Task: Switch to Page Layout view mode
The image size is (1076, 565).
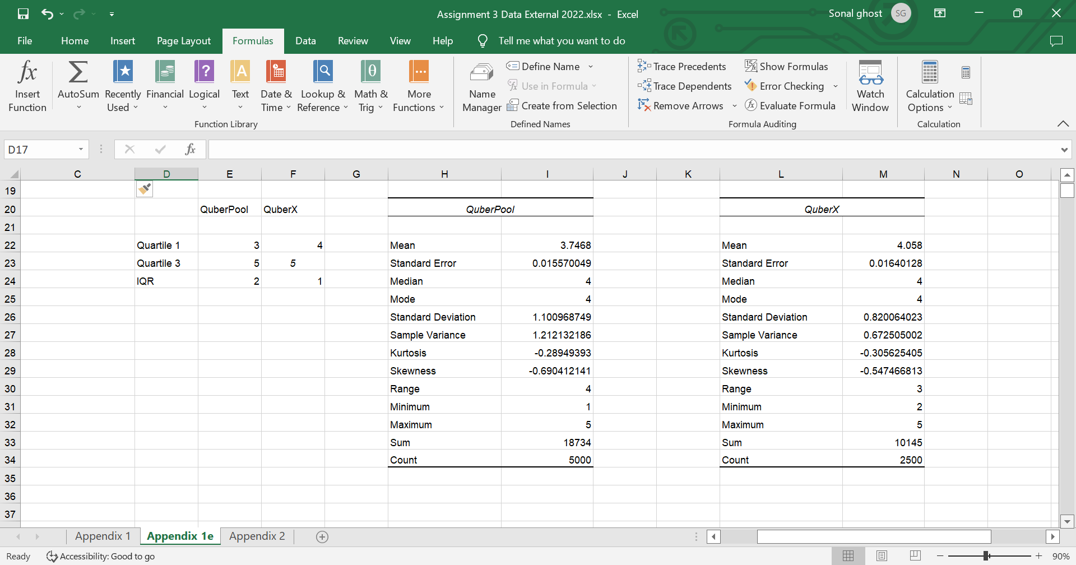Action: (882, 555)
